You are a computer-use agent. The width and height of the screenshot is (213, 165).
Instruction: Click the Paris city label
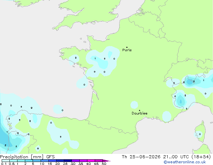click(x=127, y=50)
